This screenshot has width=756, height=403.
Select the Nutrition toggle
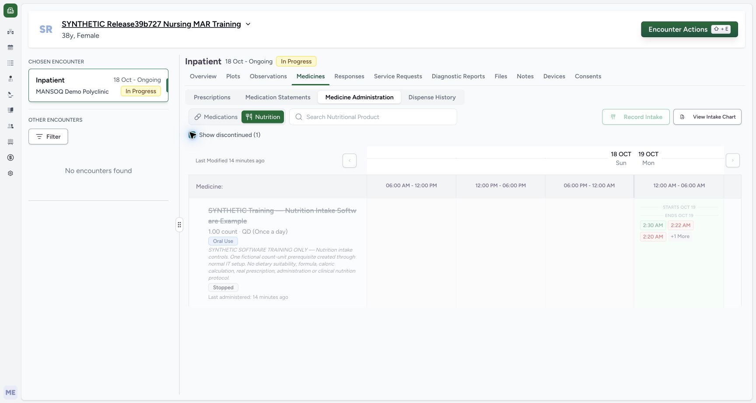262,117
